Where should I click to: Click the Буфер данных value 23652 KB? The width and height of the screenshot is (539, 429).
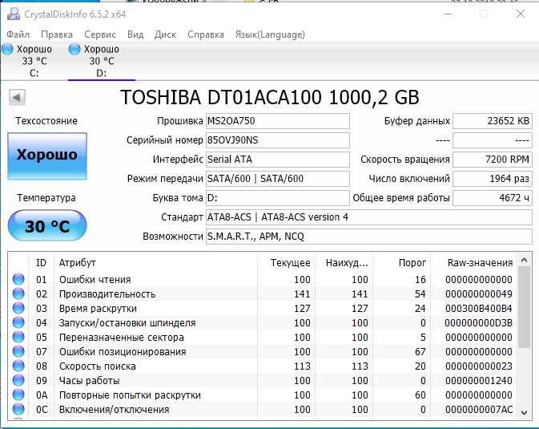(x=493, y=121)
